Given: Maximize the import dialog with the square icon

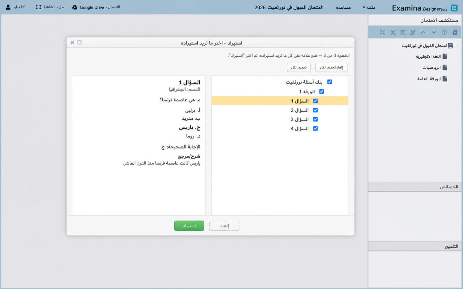Looking at the screenshot, I should click(x=80, y=42).
